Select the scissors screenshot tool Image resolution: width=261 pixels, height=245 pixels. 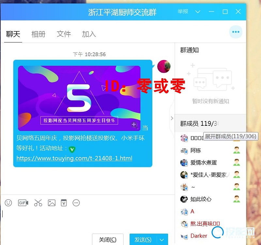38,203
